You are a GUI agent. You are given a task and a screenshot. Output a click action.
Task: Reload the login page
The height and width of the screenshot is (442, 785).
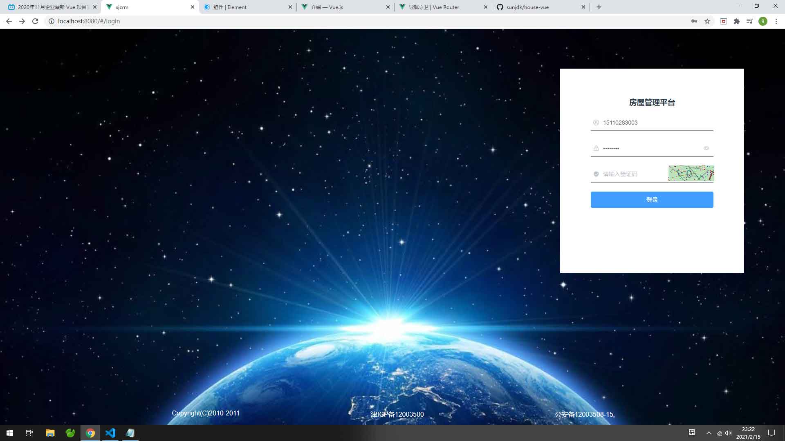click(35, 21)
